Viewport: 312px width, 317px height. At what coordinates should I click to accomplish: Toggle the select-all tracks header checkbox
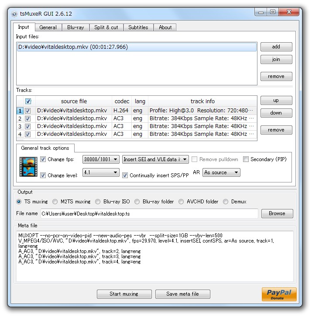click(28, 101)
